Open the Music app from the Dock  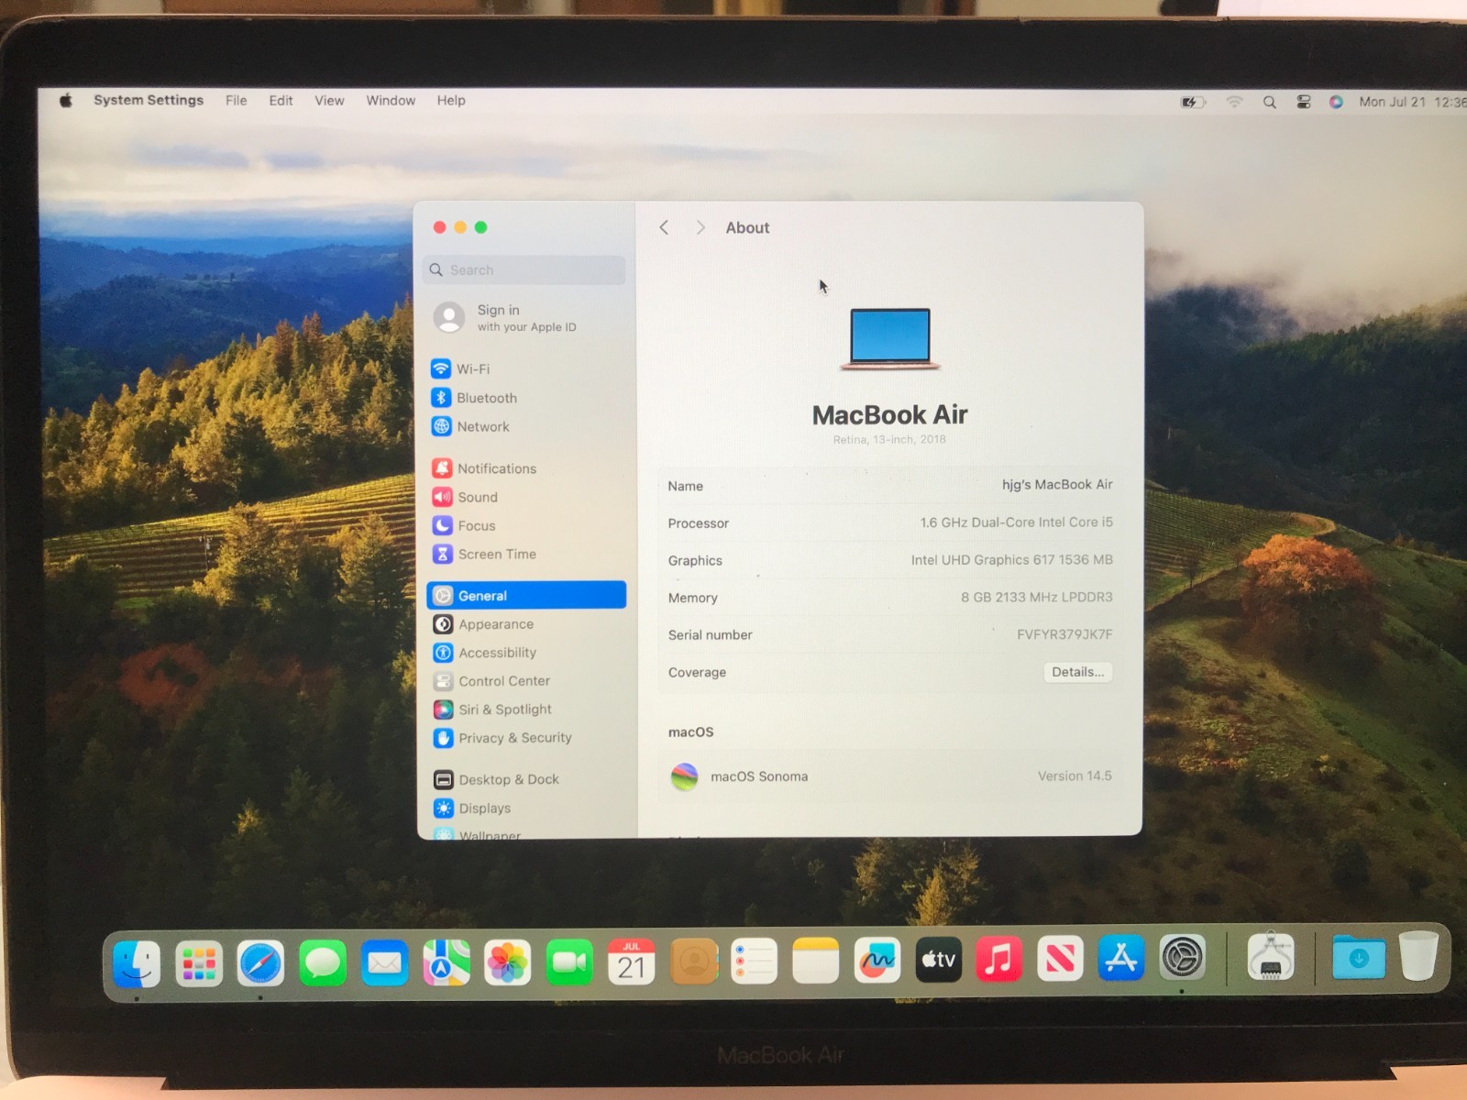tap(998, 961)
